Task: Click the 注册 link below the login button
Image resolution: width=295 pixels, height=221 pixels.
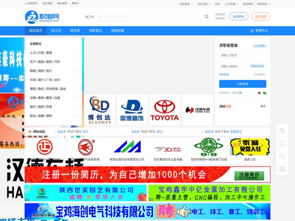Action: point(240,93)
